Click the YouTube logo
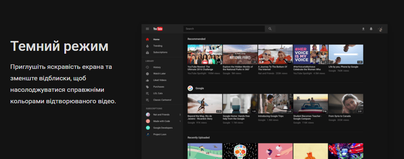This screenshot has width=404, height=159. coord(157,29)
